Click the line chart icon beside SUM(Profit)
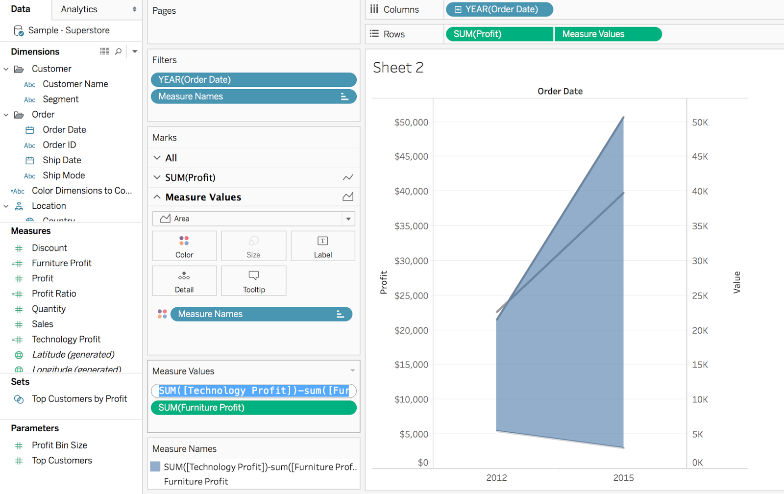 (x=348, y=177)
